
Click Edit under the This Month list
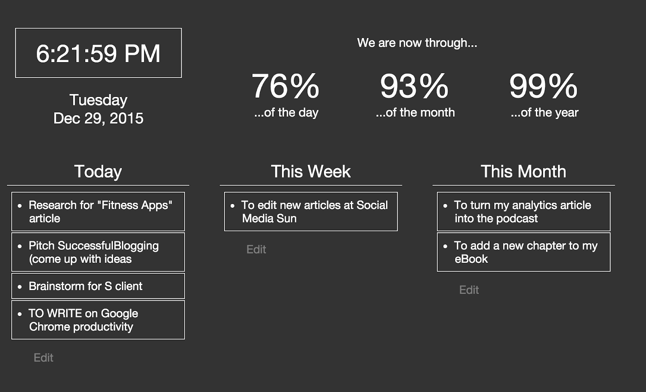point(469,290)
